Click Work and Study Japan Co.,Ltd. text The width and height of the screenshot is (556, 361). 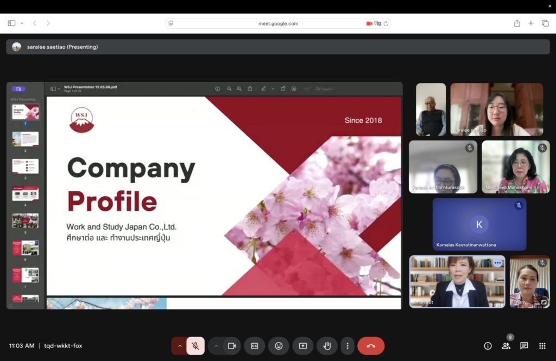tap(121, 227)
